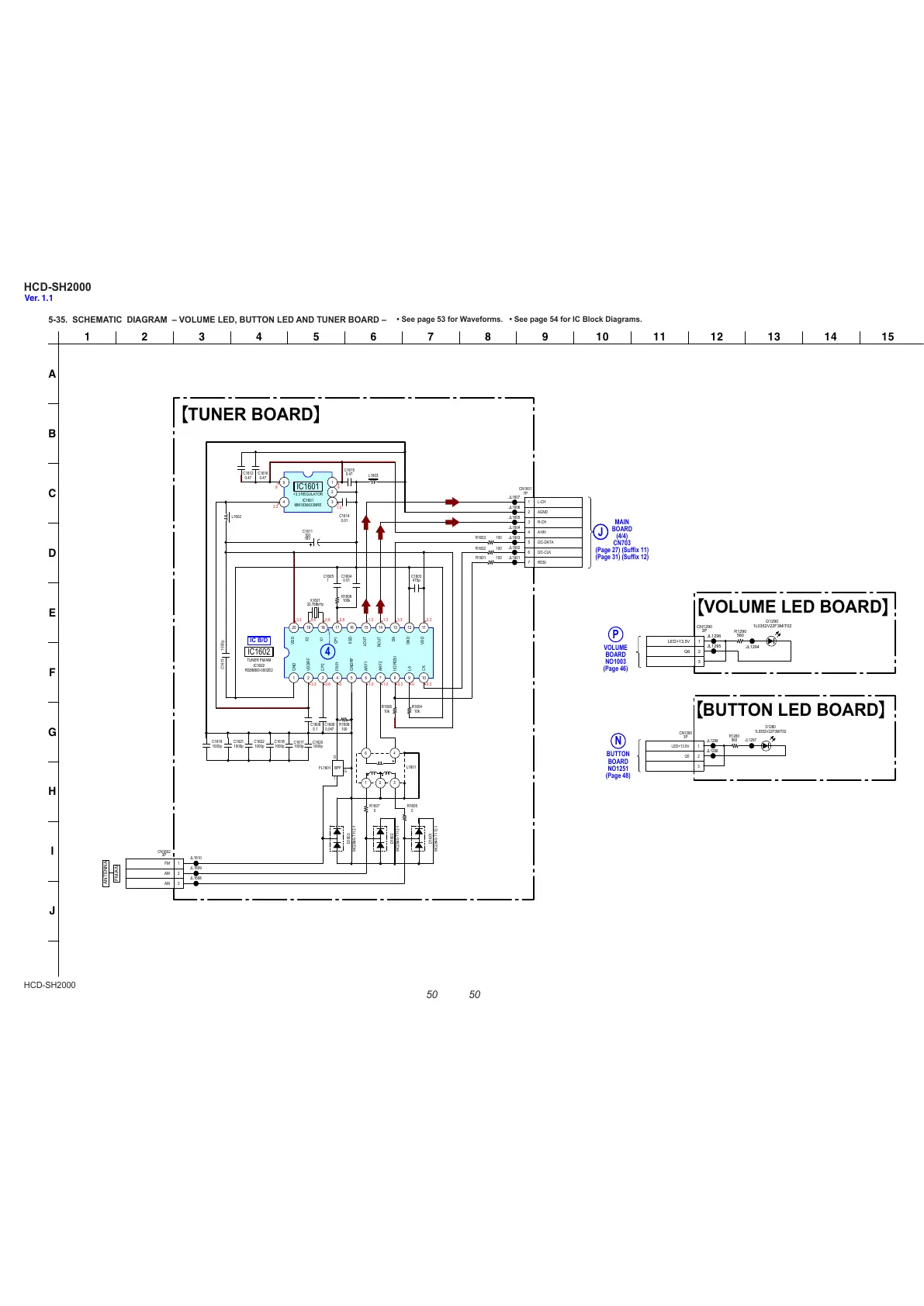Click the IC1601 regulator label

(307, 487)
